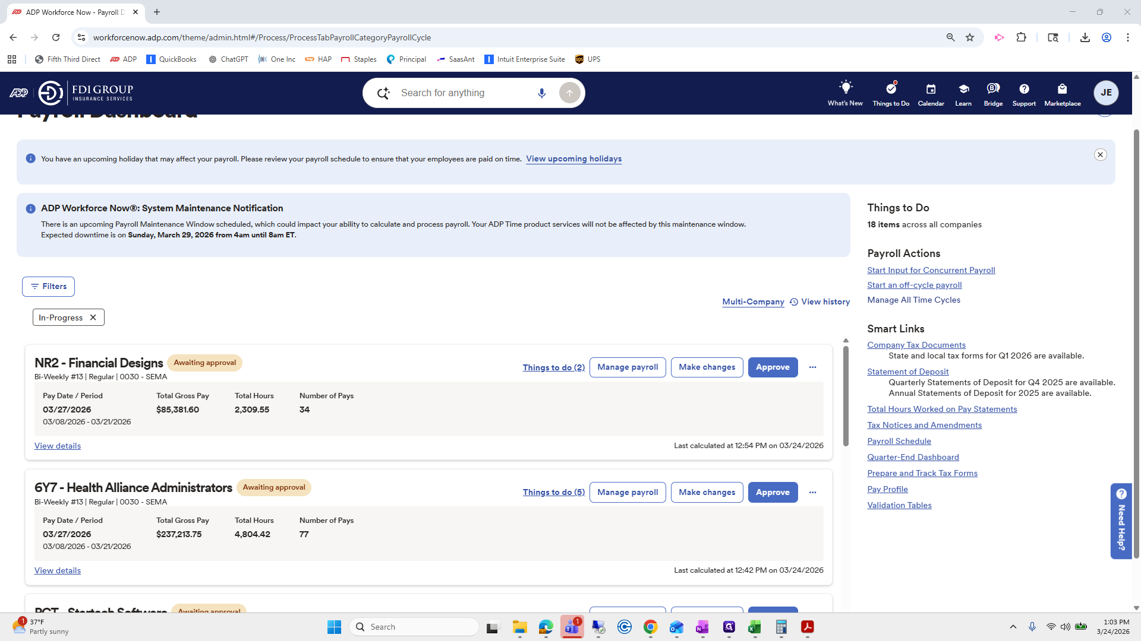Click the microphone icon in search bar
Image resolution: width=1141 pixels, height=641 pixels.
[x=541, y=93]
